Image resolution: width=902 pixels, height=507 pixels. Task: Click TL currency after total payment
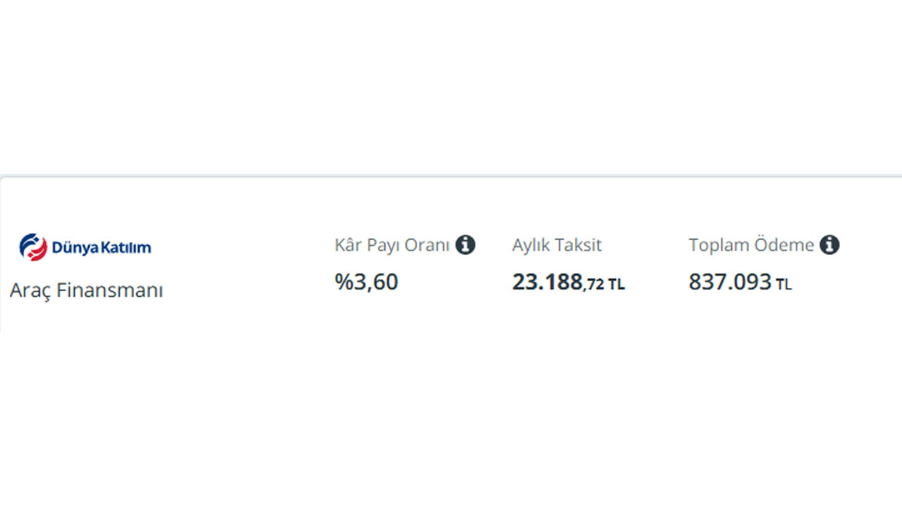(784, 284)
